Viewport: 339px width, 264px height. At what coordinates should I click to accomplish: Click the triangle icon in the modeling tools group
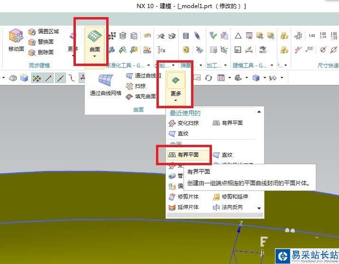[x=238, y=36]
